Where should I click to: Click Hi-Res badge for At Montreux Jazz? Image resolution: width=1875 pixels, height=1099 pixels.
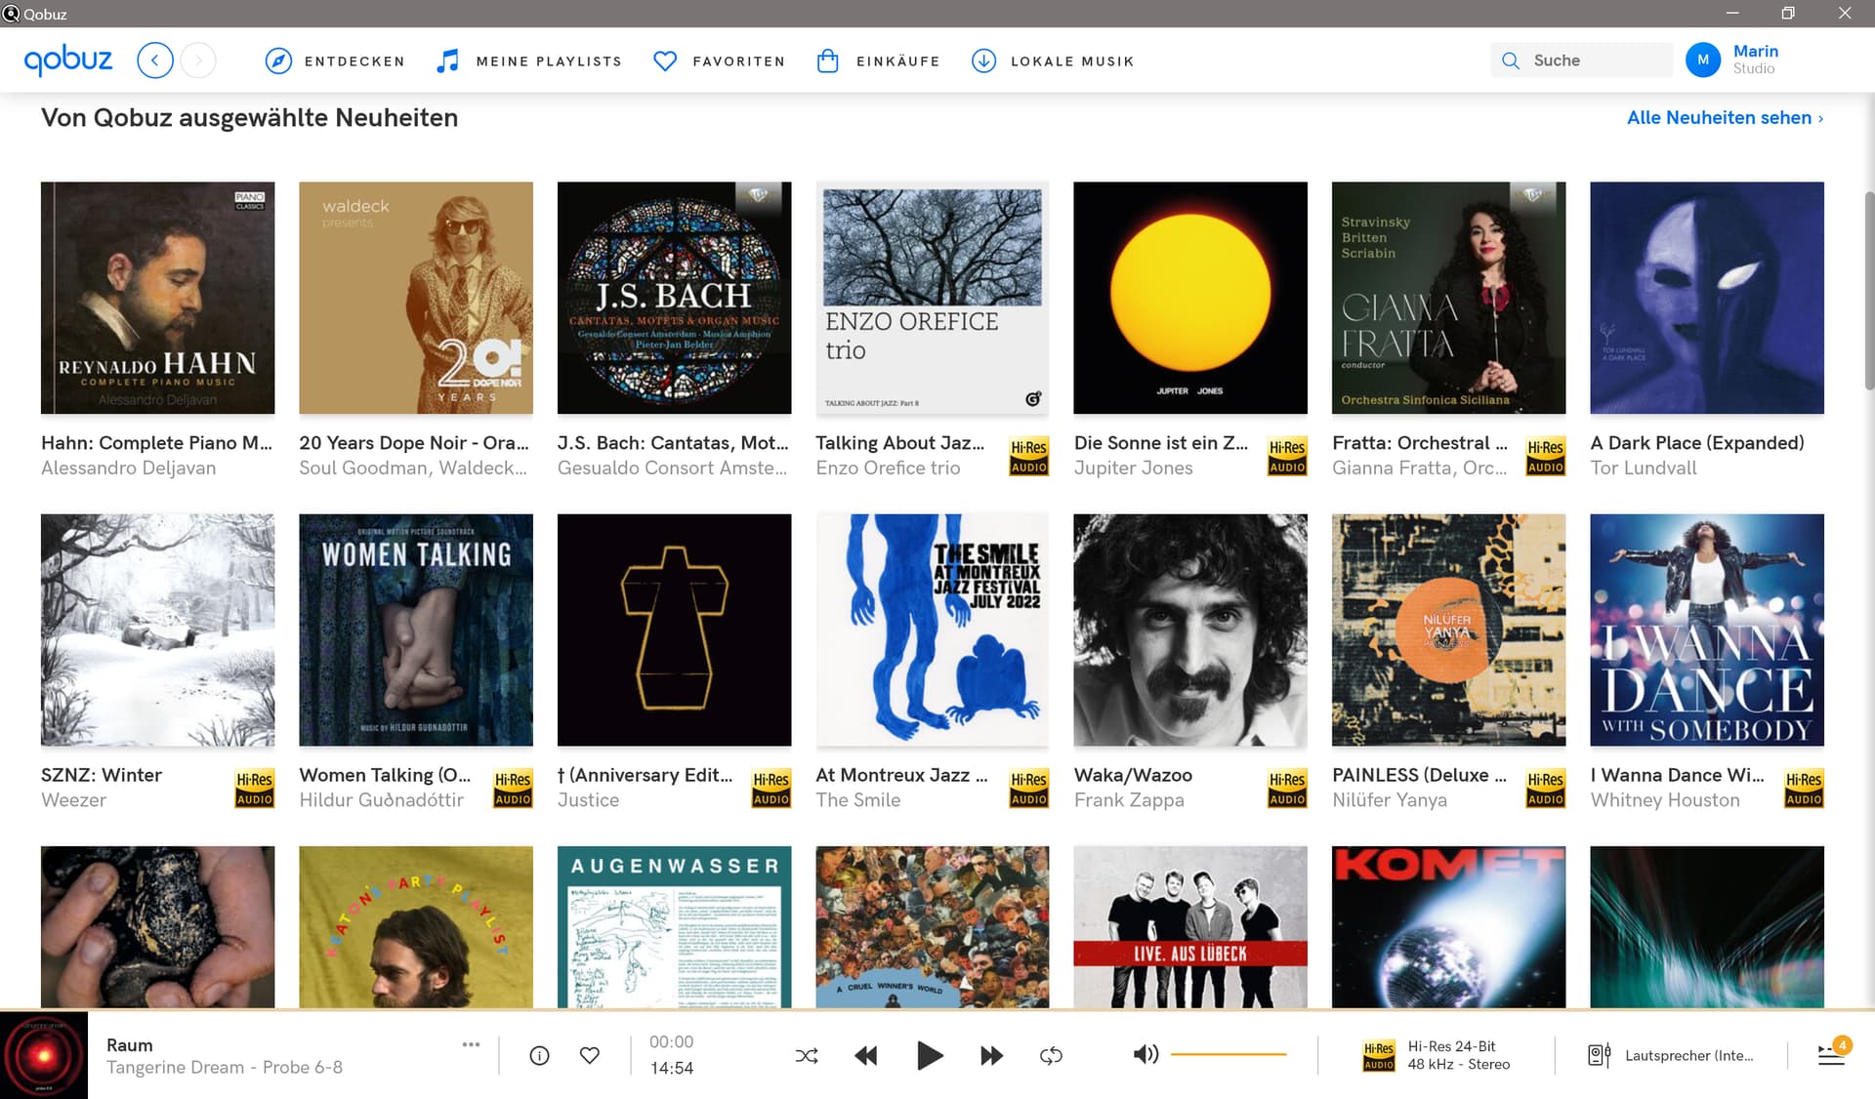[1028, 788]
